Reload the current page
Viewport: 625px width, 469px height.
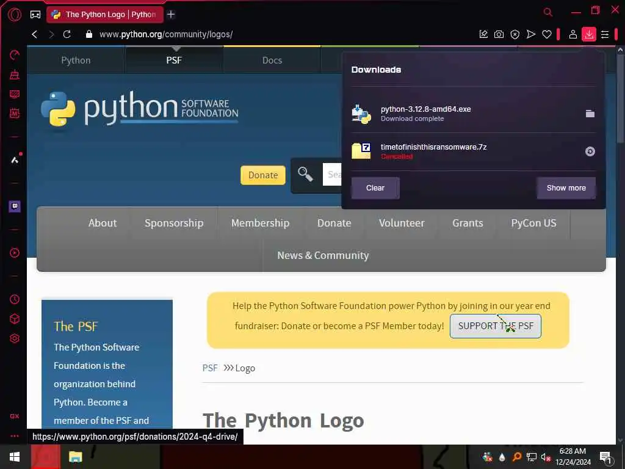point(67,34)
